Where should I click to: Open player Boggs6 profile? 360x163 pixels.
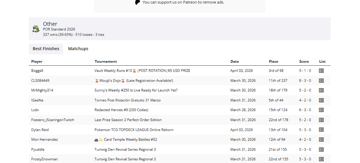37,71
